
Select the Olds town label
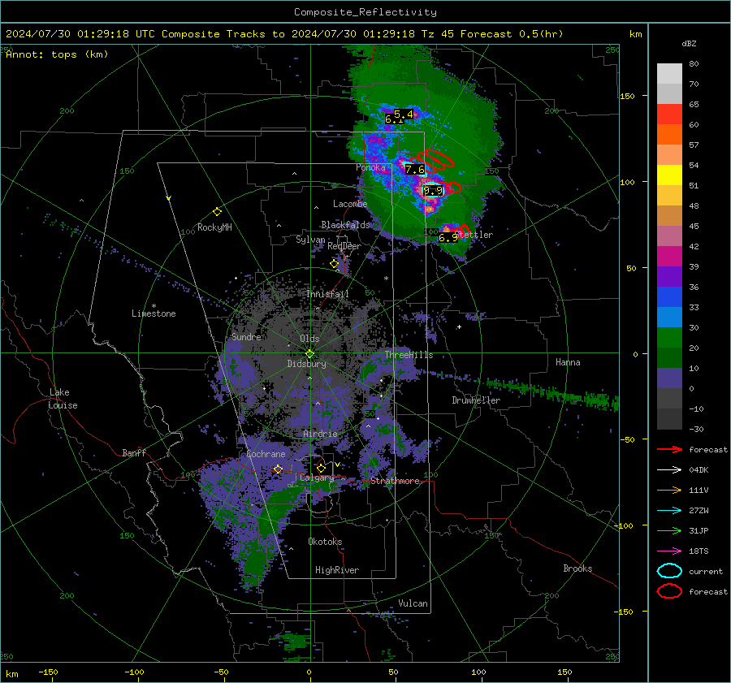coord(309,339)
